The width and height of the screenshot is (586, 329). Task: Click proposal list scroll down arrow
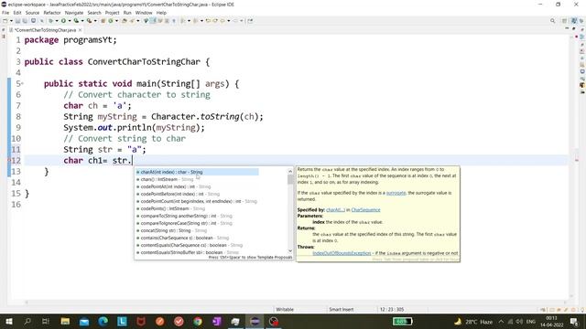tap(290, 251)
